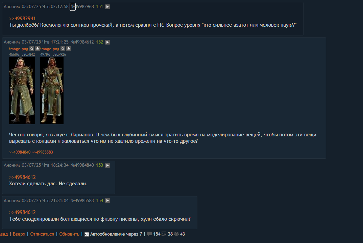Click the Вверх link at the bottom
Viewport: 363px width, 243px height.
tap(19, 234)
